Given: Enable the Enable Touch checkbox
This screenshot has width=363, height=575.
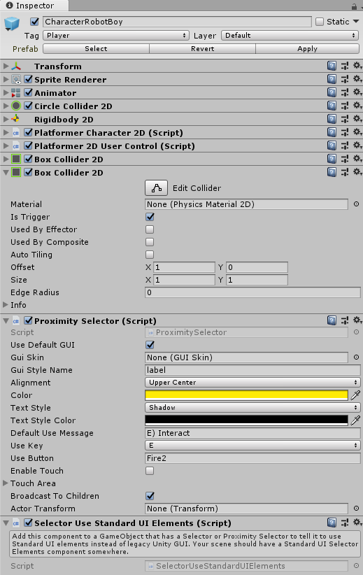Looking at the screenshot, I should pos(150,471).
